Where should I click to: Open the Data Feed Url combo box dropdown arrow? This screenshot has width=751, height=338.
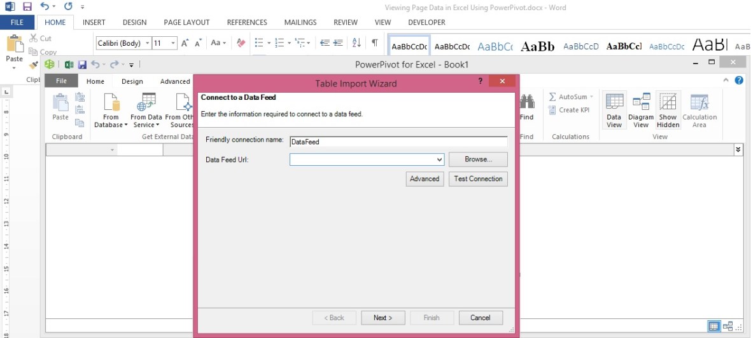click(439, 159)
